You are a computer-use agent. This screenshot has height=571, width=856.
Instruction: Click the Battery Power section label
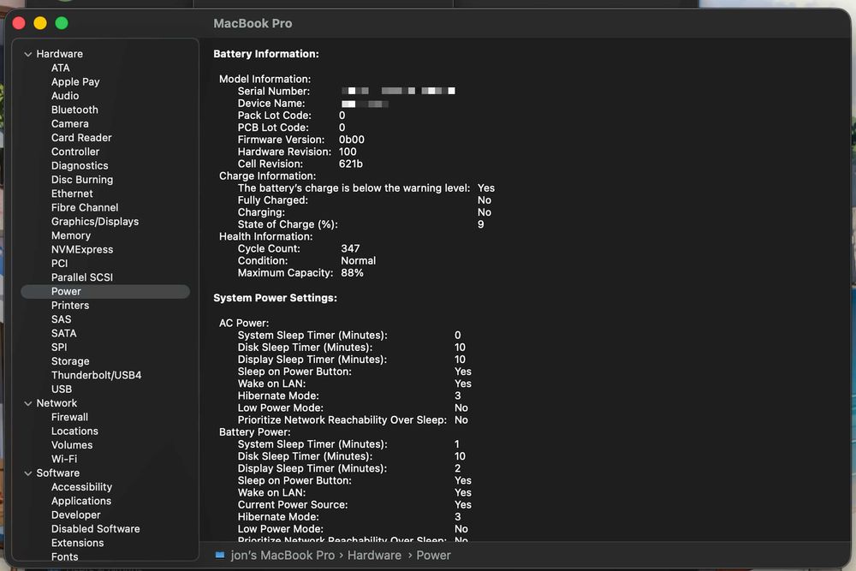point(255,432)
